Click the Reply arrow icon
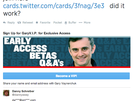This screenshot has width=134, height=101. point(5,22)
